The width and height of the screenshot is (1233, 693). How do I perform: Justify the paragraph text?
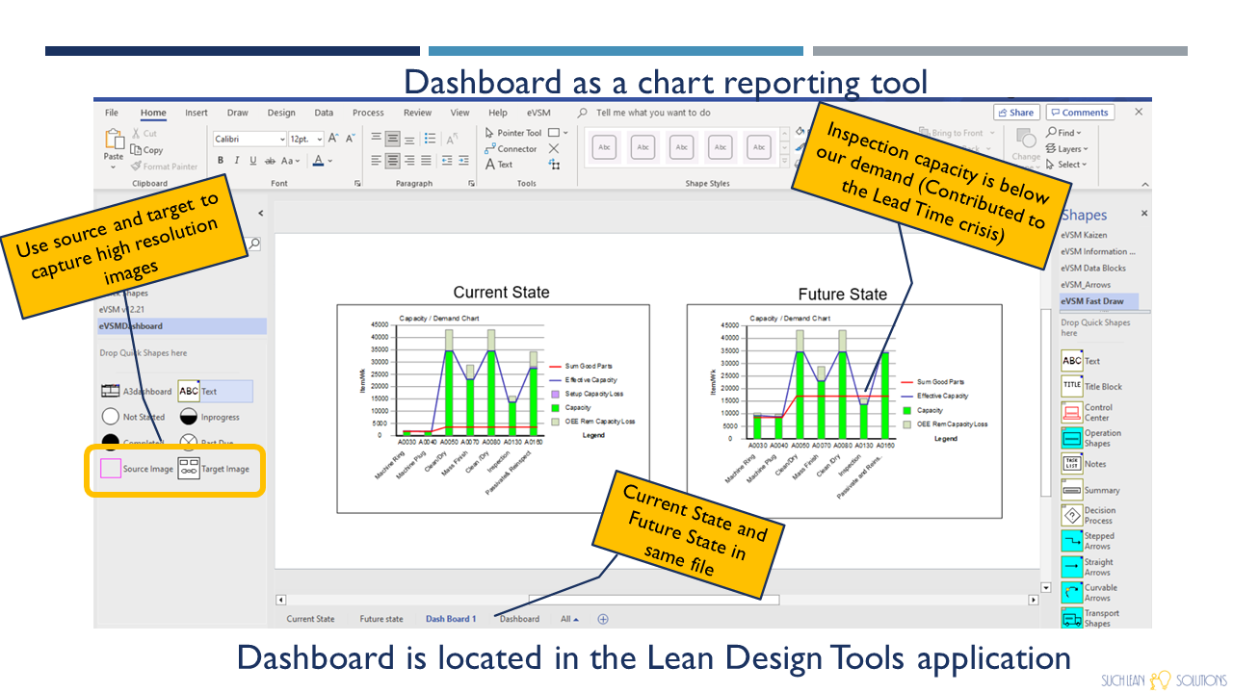tap(426, 161)
